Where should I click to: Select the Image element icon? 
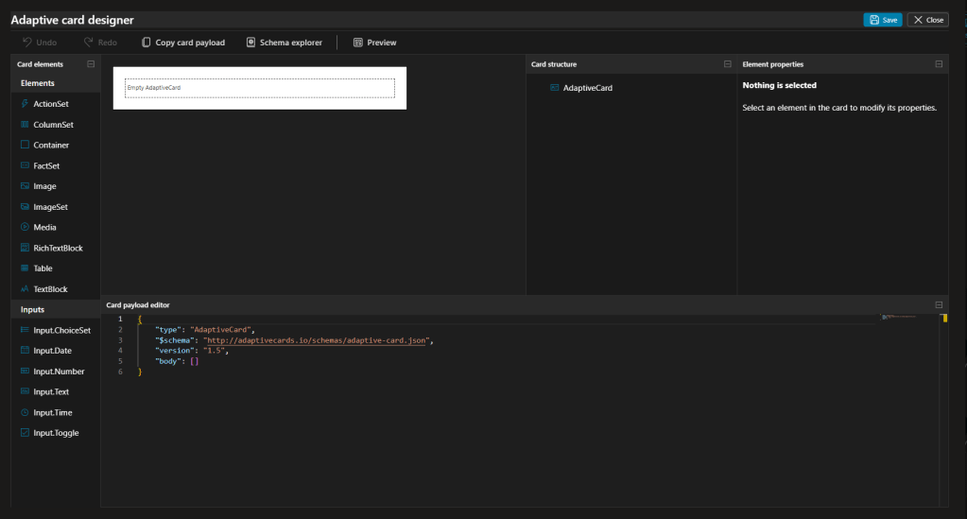25,186
